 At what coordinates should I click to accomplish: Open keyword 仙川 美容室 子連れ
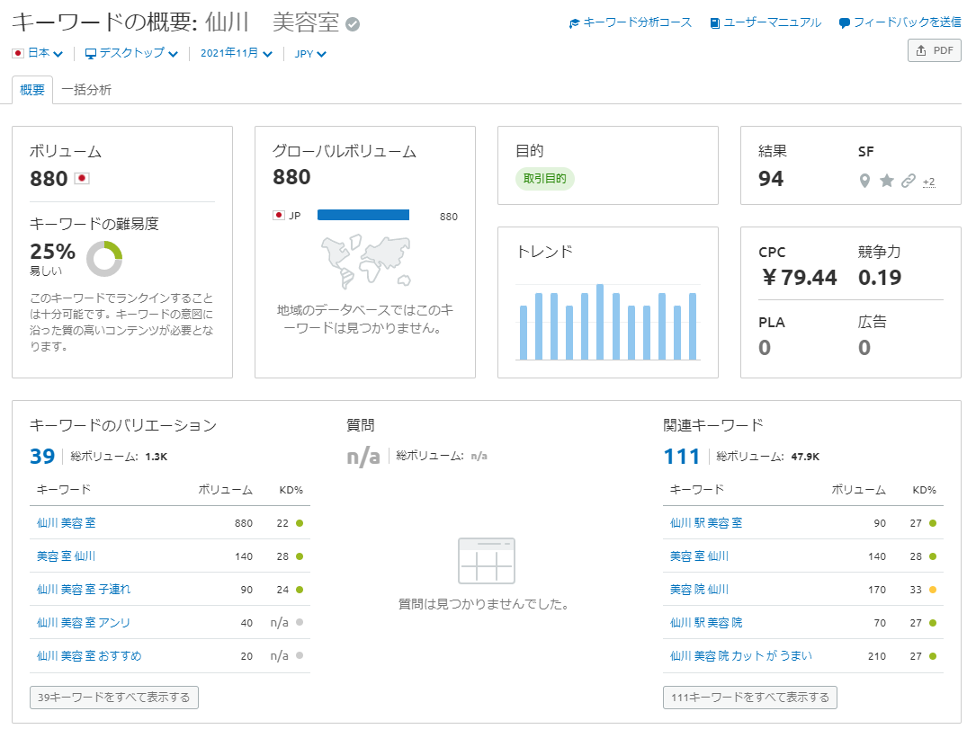84,590
